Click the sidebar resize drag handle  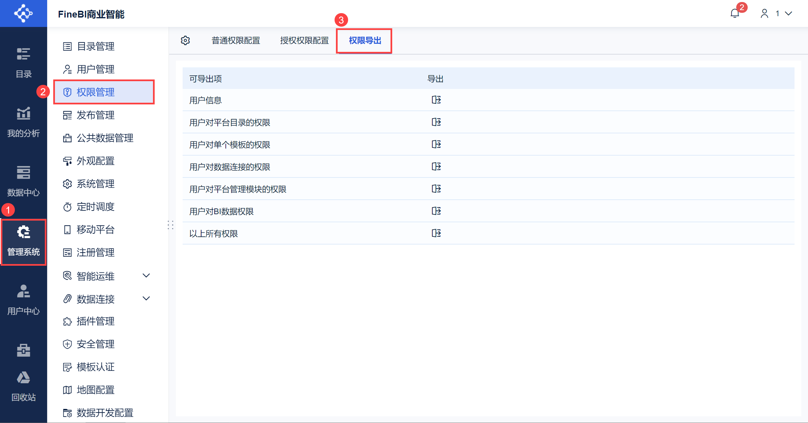coord(170,225)
